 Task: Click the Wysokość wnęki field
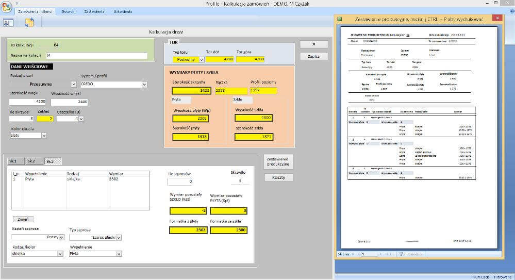click(x=69, y=102)
